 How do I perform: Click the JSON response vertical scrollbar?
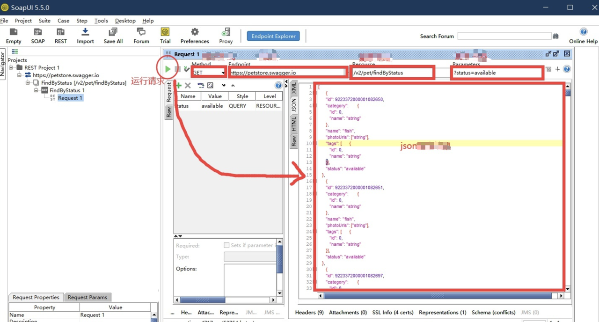tap(568, 187)
